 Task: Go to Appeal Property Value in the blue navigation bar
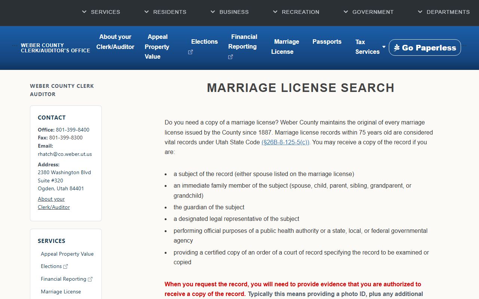point(157,47)
